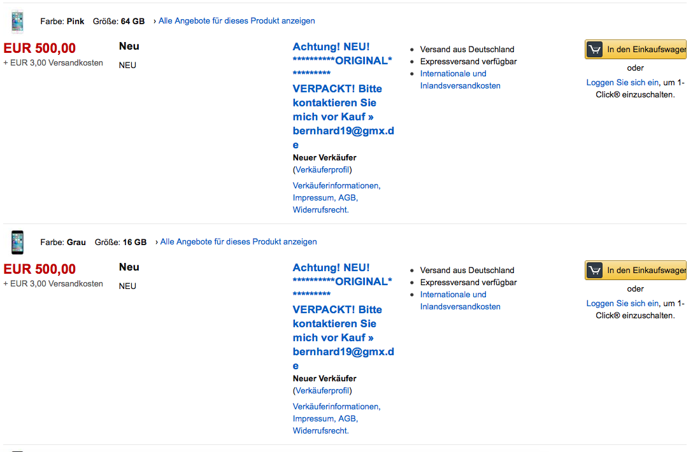Open the pink iPhone product thumbnail
The height and width of the screenshot is (452, 693).
pyautogui.click(x=17, y=21)
